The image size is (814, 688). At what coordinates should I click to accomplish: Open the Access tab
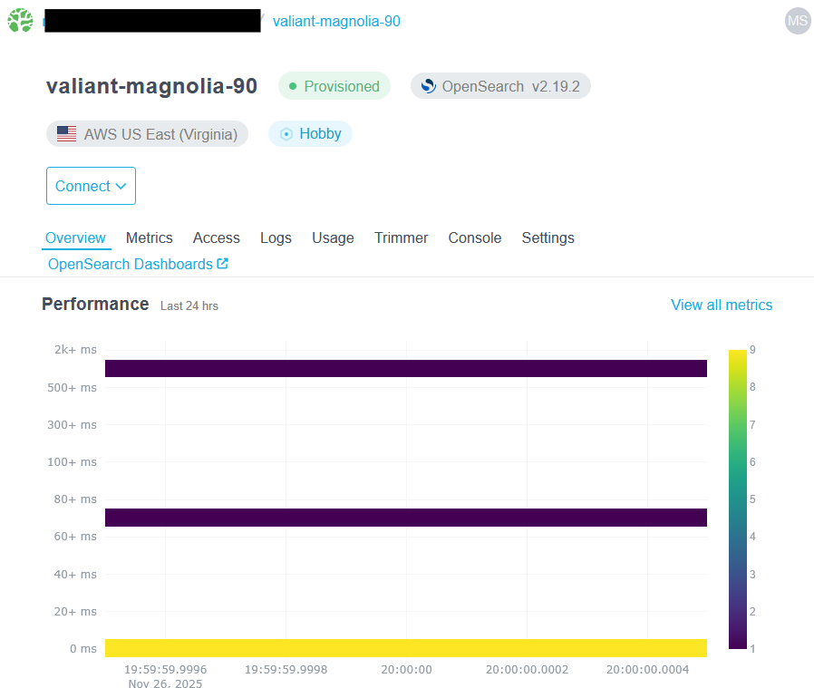pos(216,237)
